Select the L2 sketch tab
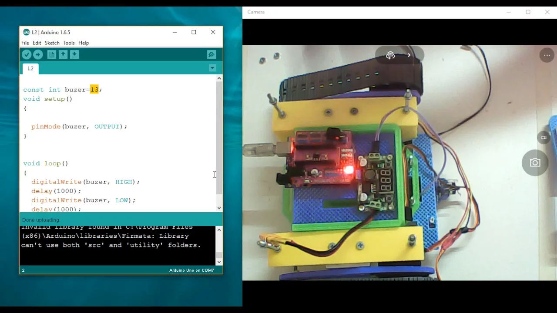 [30, 68]
